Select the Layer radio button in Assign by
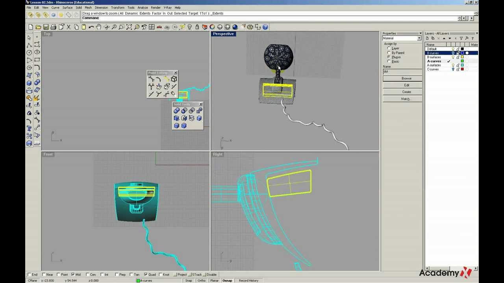The width and height of the screenshot is (504, 283). click(389, 48)
